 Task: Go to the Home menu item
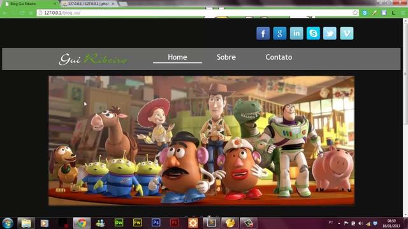(x=177, y=57)
